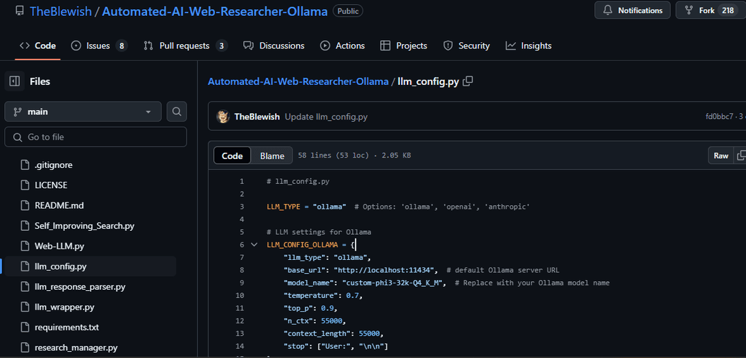Click the Public visibility badge
The width and height of the screenshot is (746, 358).
click(x=347, y=11)
